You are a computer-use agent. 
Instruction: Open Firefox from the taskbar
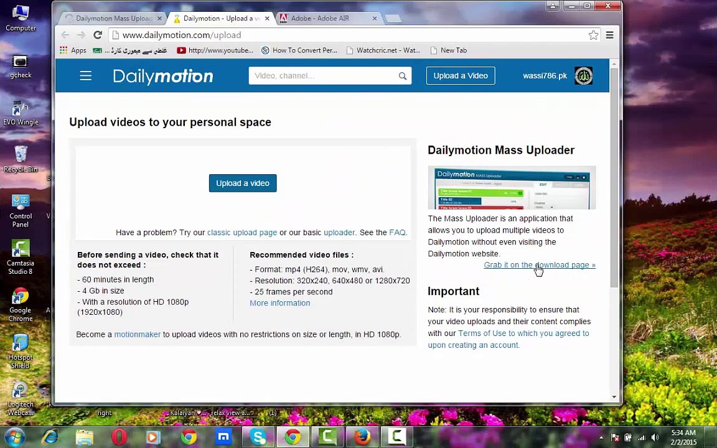[x=362, y=437]
